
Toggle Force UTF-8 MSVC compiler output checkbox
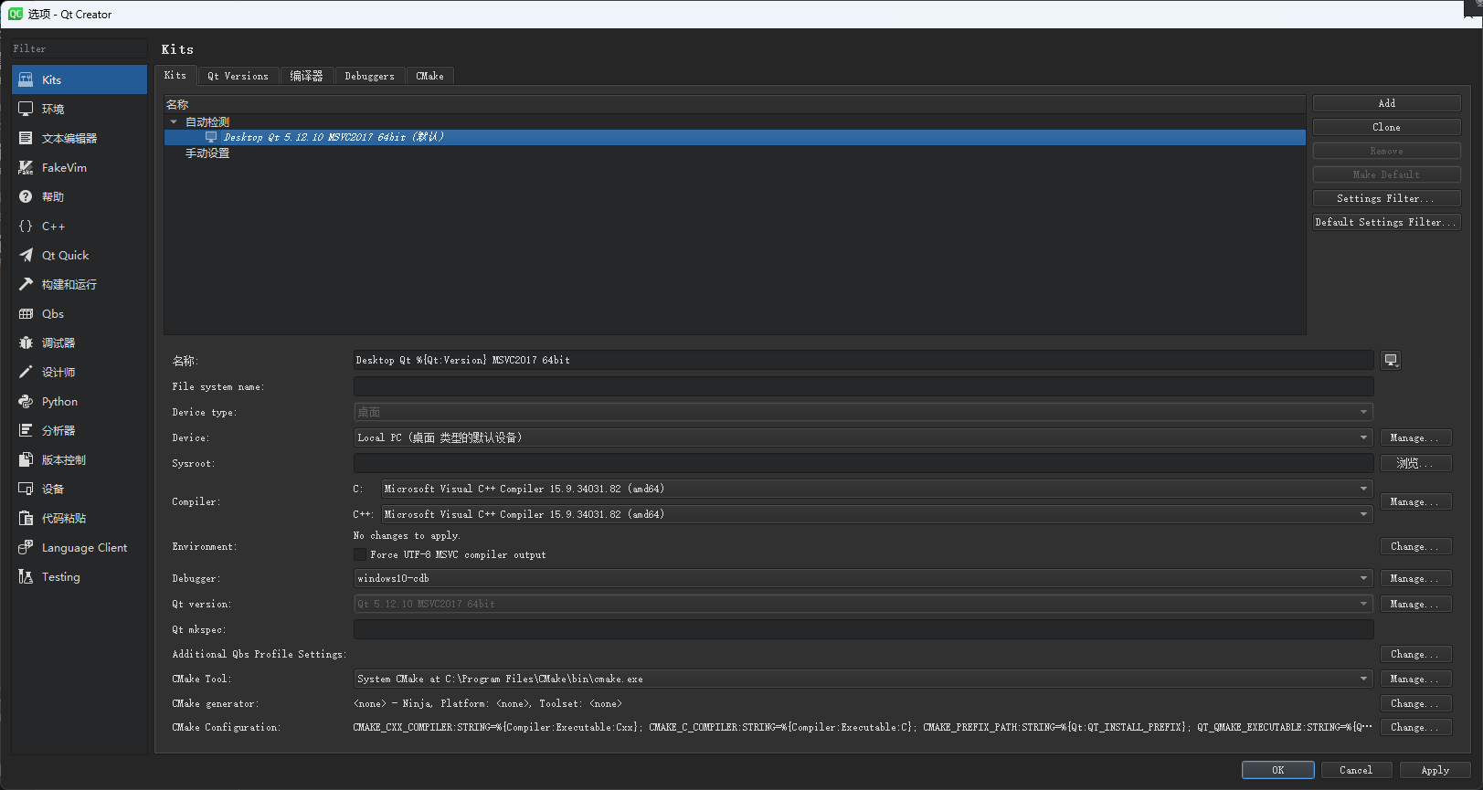360,554
